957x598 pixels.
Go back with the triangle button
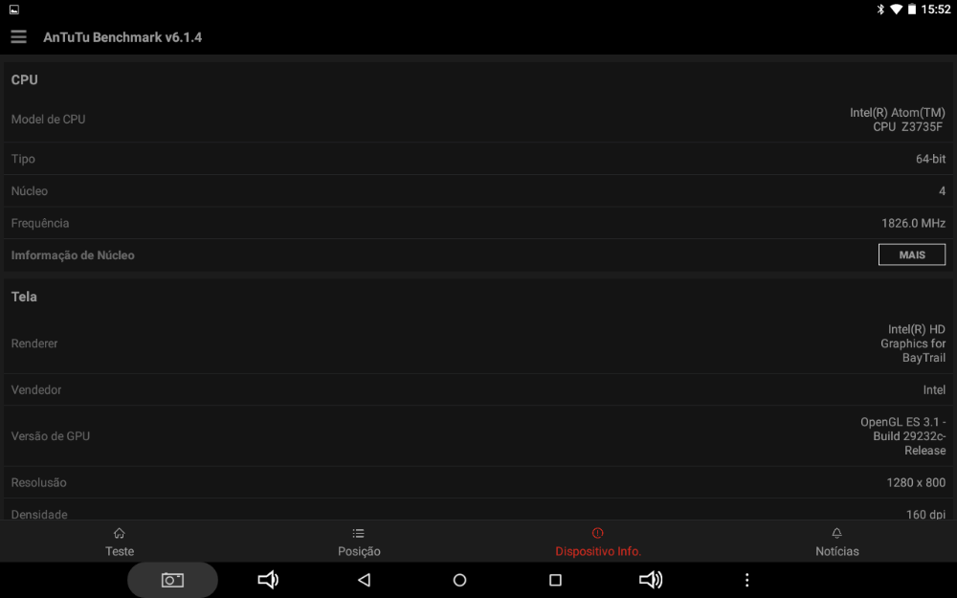tap(365, 580)
